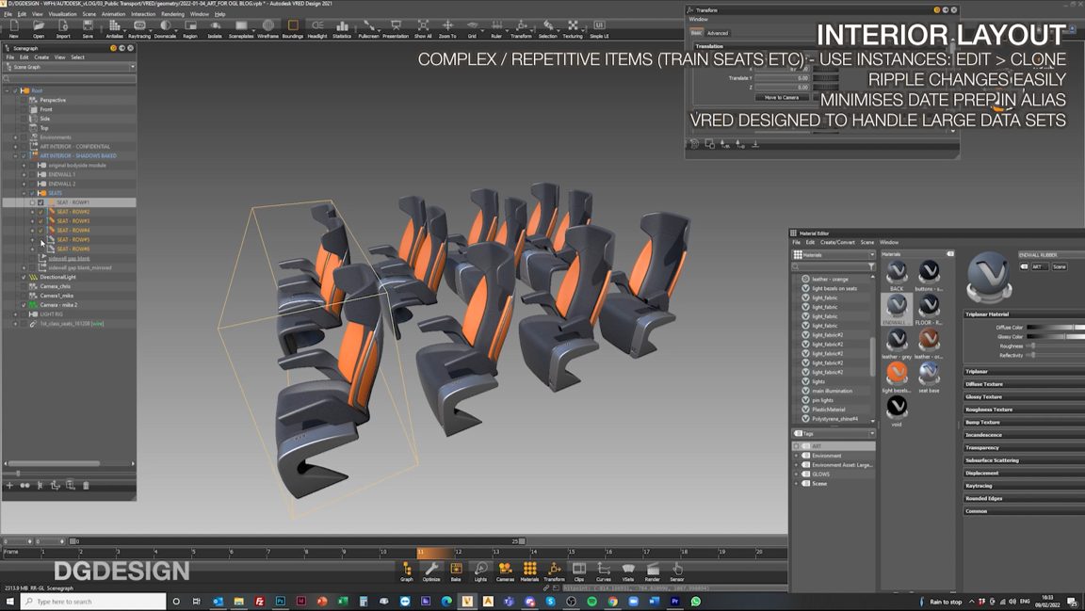Image resolution: width=1085 pixels, height=611 pixels.
Task: Select the Optimize wrench icon
Action: click(432, 570)
